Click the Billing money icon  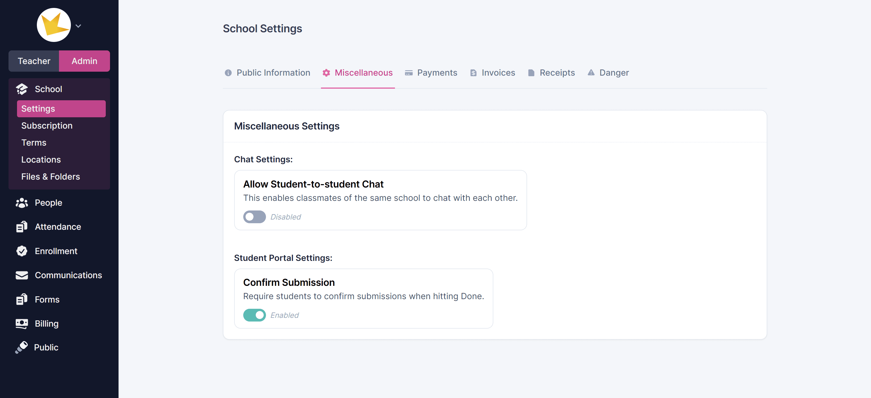click(22, 324)
